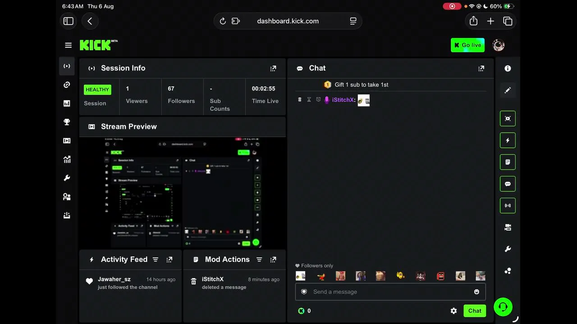Pop out the Chat panel
Viewport: 577px width, 324px height.
481,68
